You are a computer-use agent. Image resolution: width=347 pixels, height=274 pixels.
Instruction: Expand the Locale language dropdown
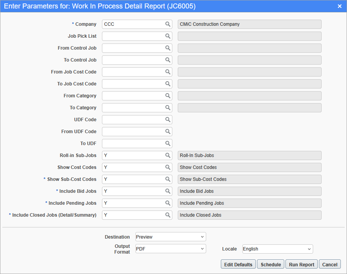pos(277,249)
